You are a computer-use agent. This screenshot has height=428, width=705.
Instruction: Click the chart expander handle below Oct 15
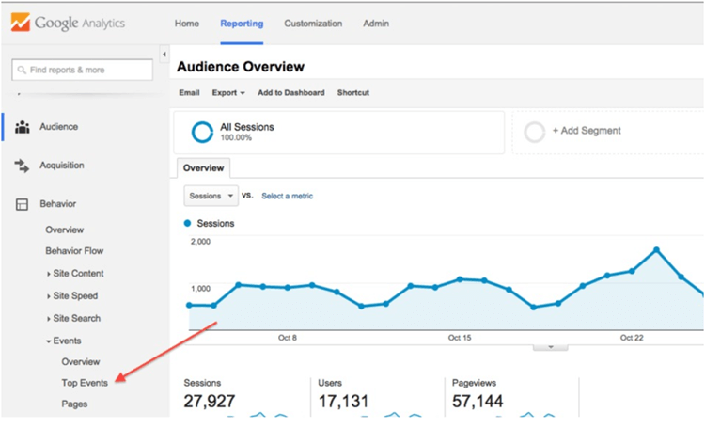coord(550,347)
